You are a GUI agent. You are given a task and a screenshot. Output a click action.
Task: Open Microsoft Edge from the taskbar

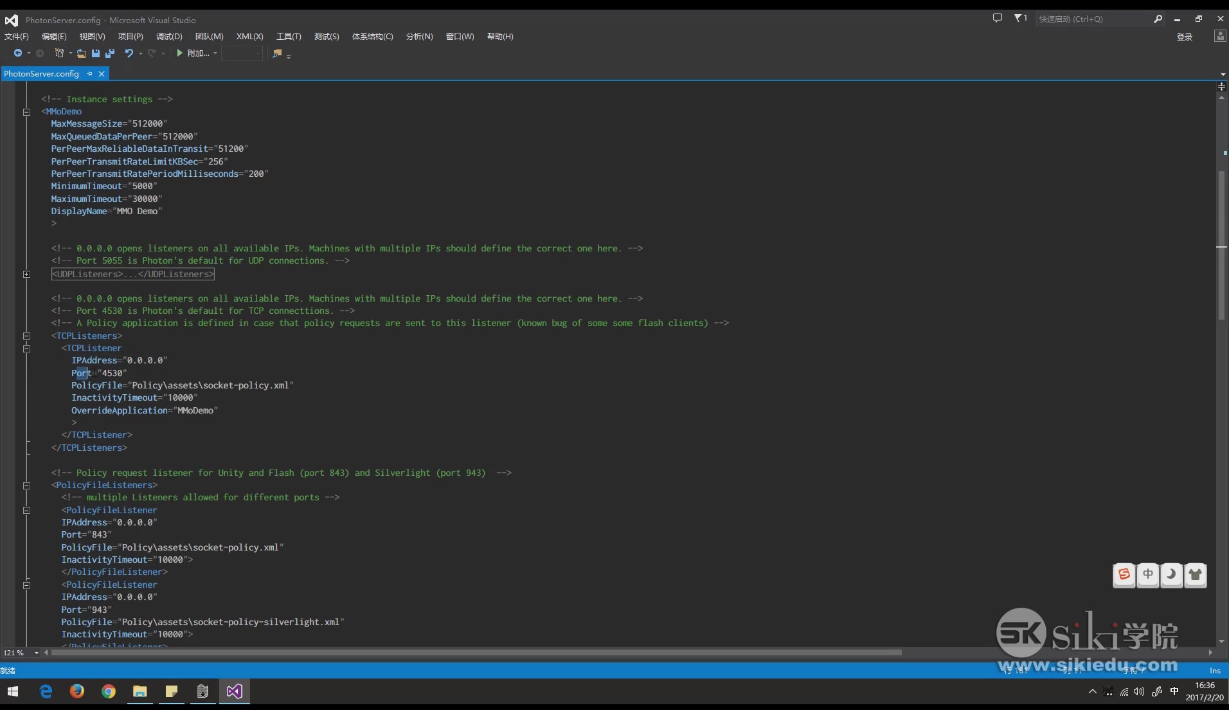[x=46, y=691]
